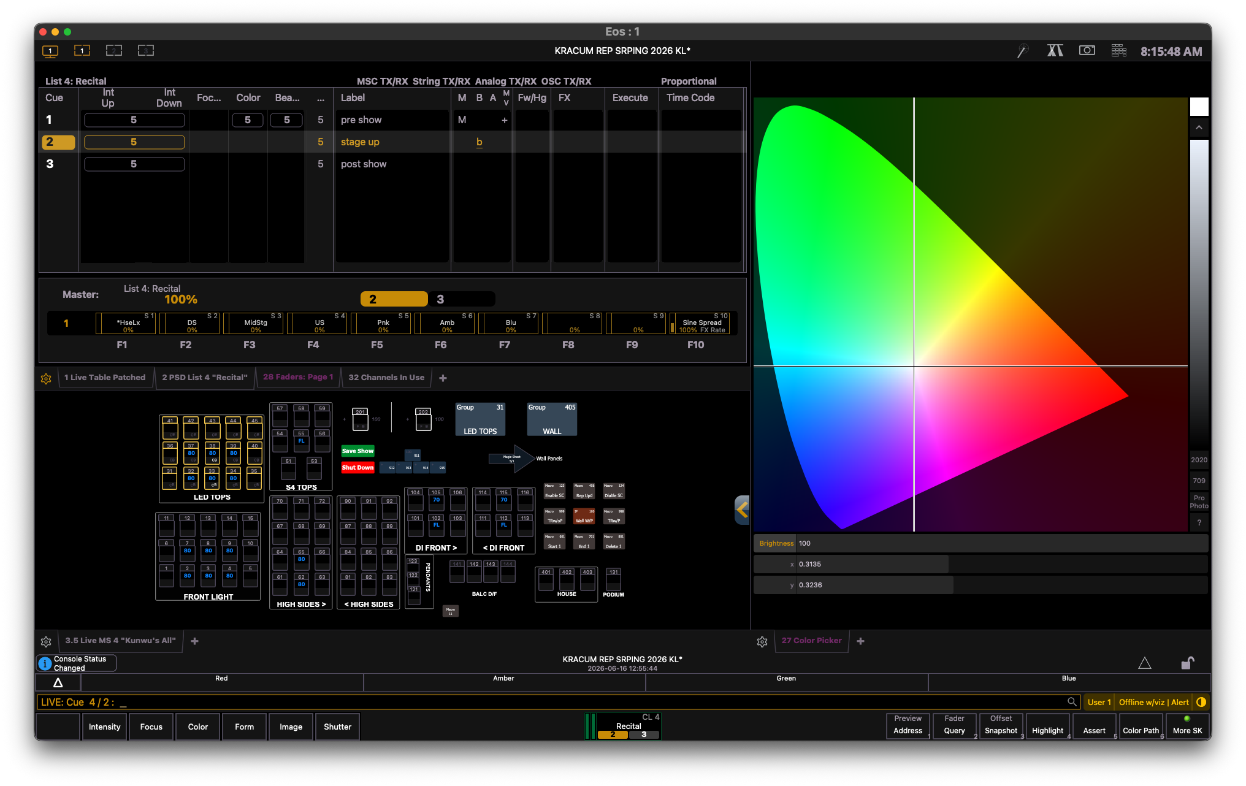
Task: Open the virtual keyboard icon
Action: (x=1119, y=51)
